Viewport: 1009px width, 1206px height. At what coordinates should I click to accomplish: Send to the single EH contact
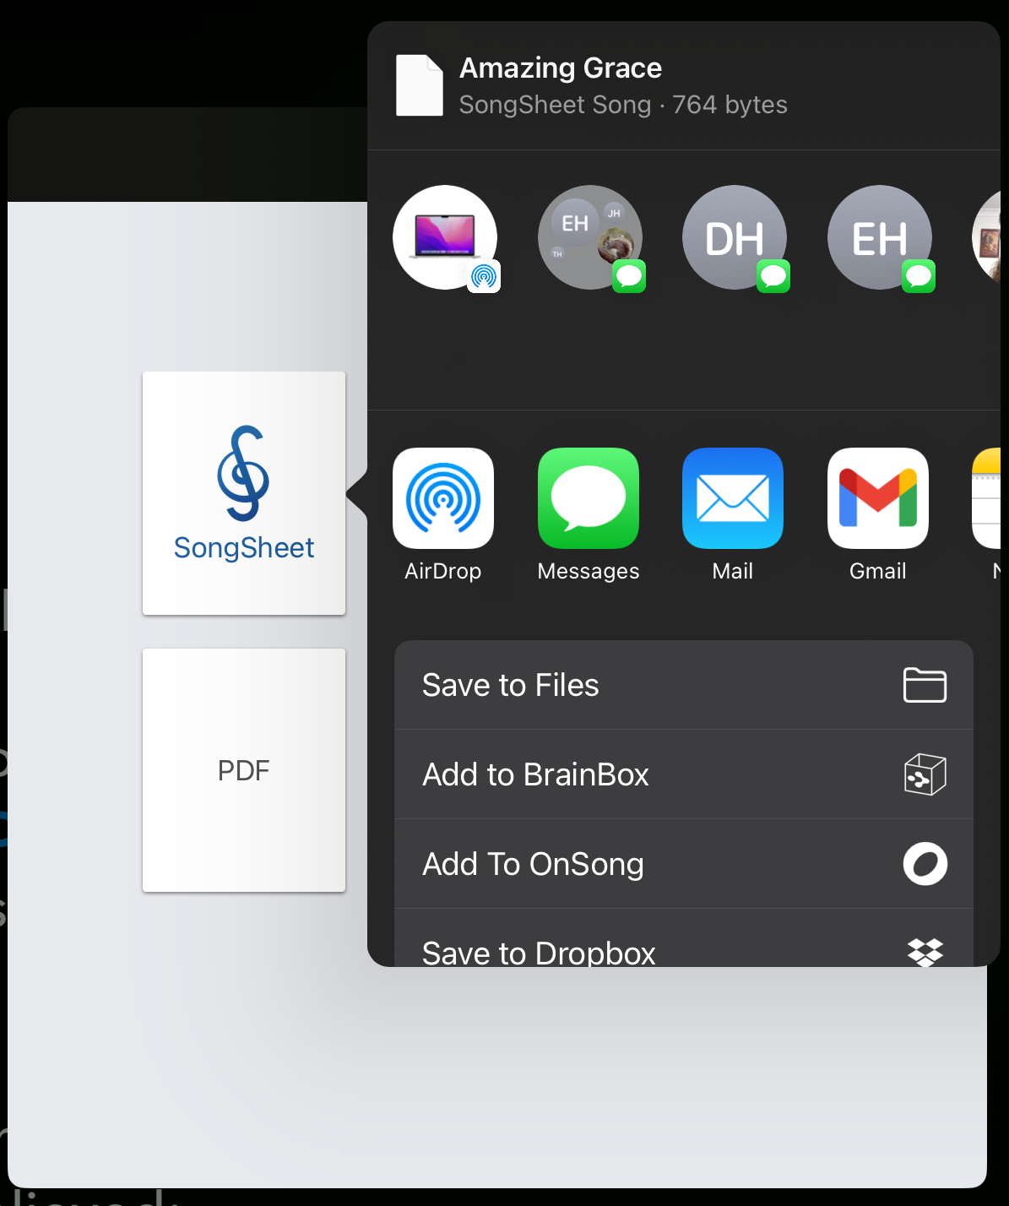click(880, 237)
